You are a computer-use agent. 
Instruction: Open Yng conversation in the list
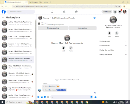pyautogui.click(x=17, y=89)
